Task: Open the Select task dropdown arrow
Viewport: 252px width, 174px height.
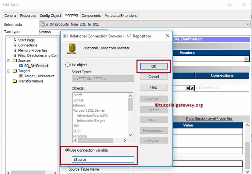Action: [247, 24]
